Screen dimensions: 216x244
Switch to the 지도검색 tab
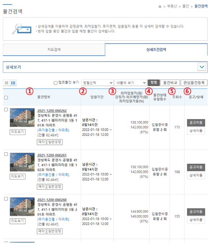pyautogui.click(x=54, y=50)
